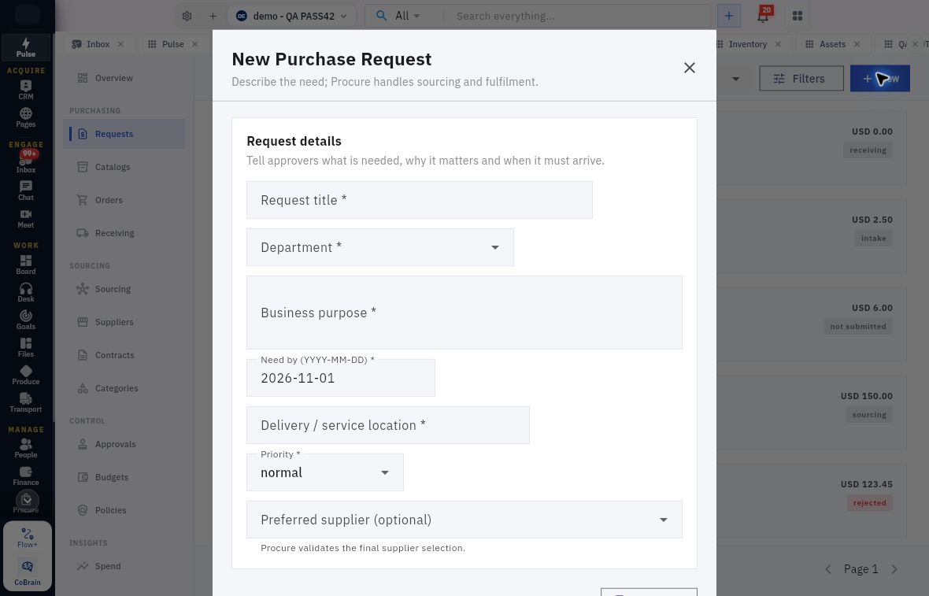Viewport: 929px width, 596px height.
Task: Click the rejected status badge
Action: (869, 503)
